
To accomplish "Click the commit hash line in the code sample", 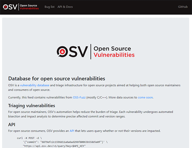I will pyautogui.click(x=65, y=142).
